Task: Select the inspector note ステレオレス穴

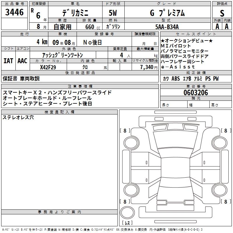Action: point(18,117)
